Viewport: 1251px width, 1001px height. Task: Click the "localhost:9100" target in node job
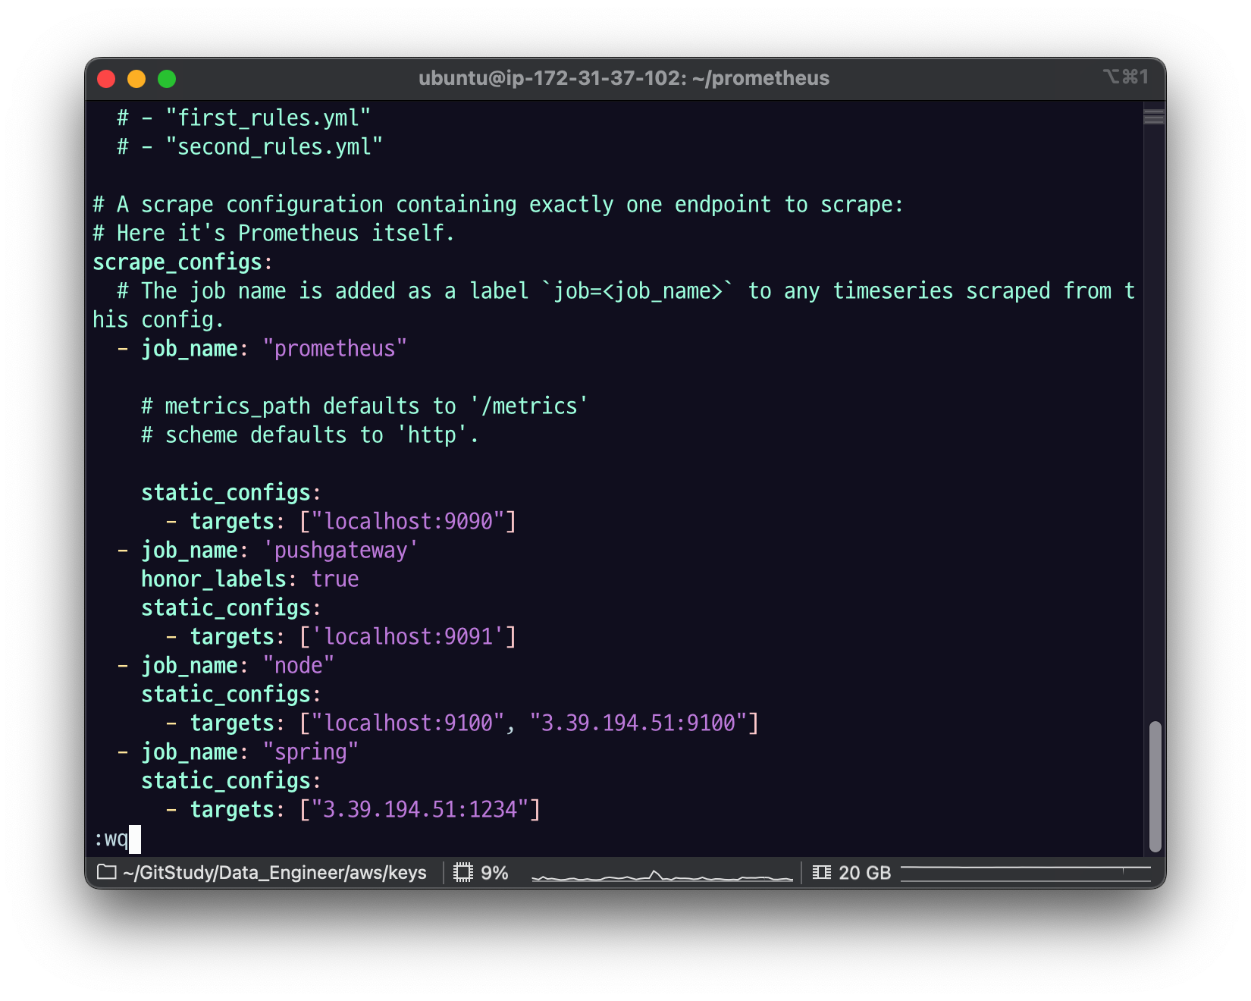[408, 723]
